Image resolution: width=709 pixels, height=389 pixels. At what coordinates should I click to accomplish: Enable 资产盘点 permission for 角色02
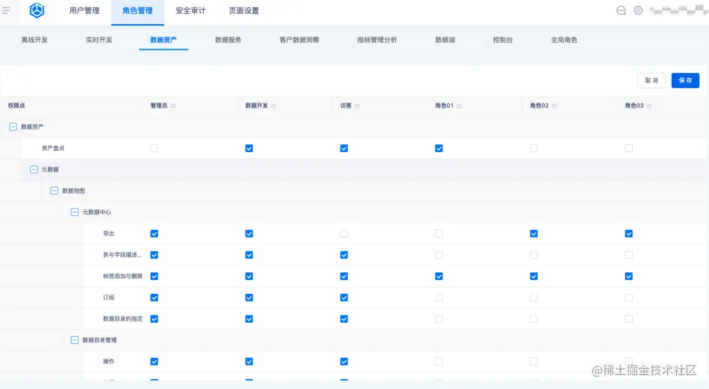pyautogui.click(x=534, y=148)
